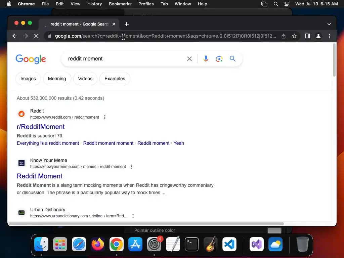The width and height of the screenshot is (344, 258).
Task: Launch Safari from the Dock
Action: click(x=79, y=244)
